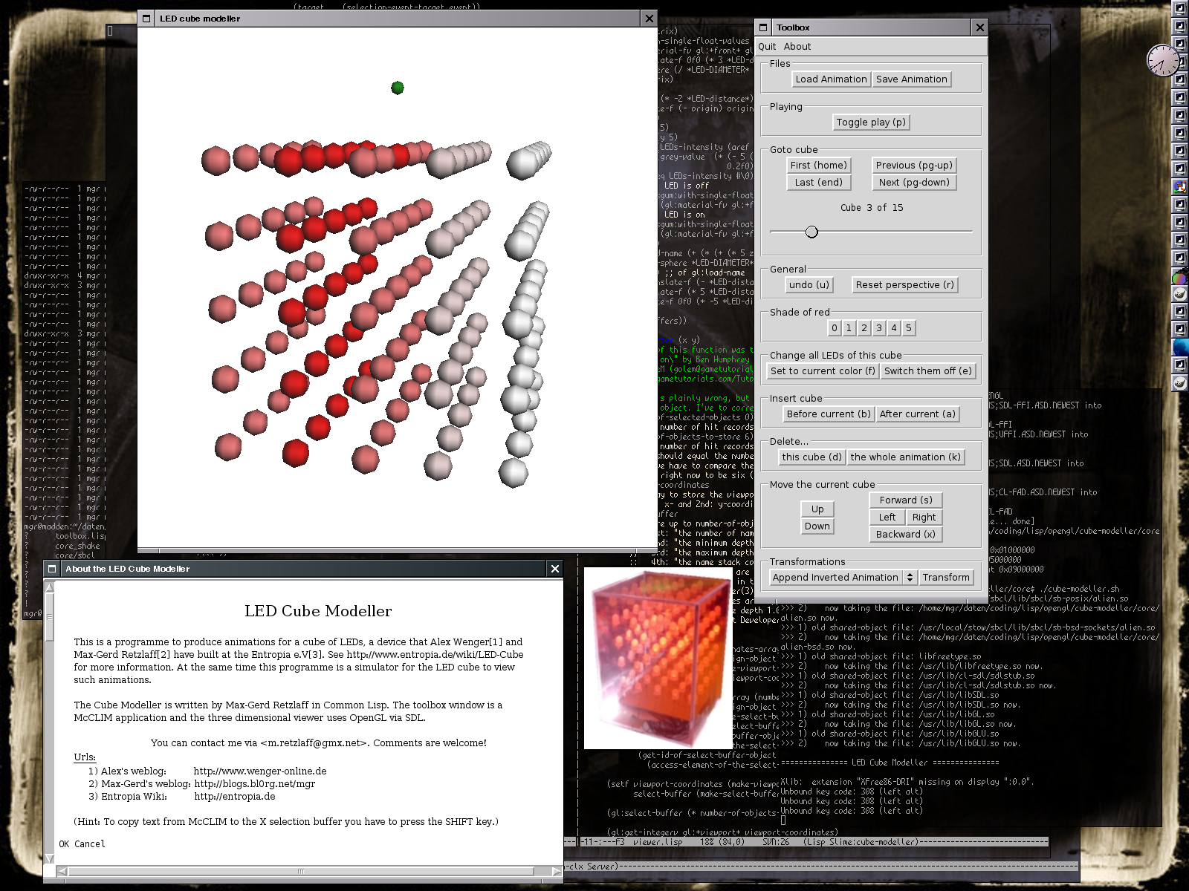Image resolution: width=1189 pixels, height=891 pixels.
Task: Click the Transform button
Action: [x=945, y=578]
